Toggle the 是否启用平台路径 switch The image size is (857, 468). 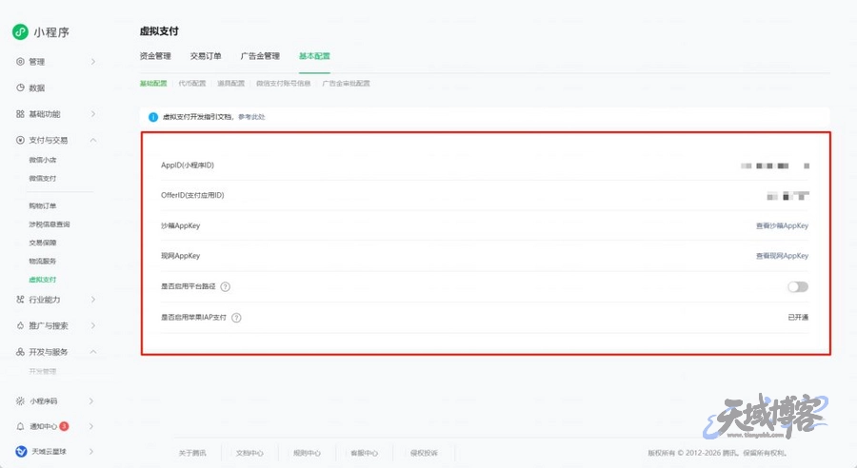pos(797,286)
